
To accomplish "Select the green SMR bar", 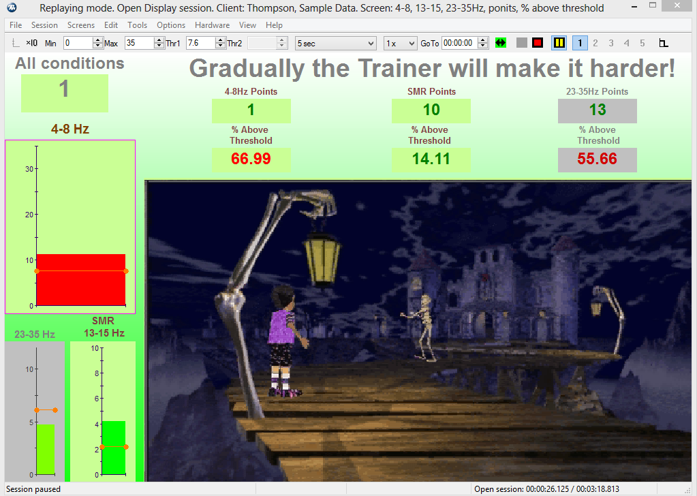I will [x=114, y=448].
